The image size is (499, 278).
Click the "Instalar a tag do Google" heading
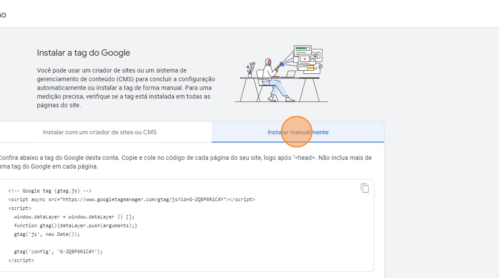[83, 53]
